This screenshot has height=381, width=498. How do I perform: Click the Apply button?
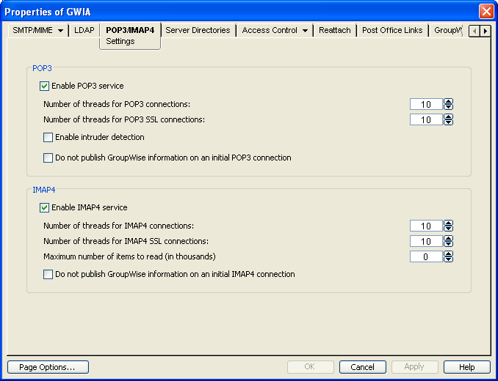point(415,367)
